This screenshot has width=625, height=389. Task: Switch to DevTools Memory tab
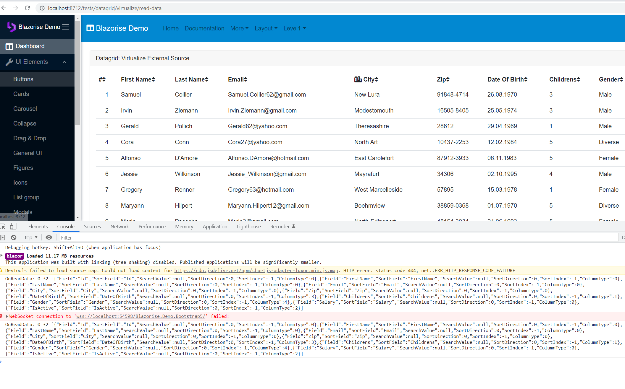click(x=184, y=227)
